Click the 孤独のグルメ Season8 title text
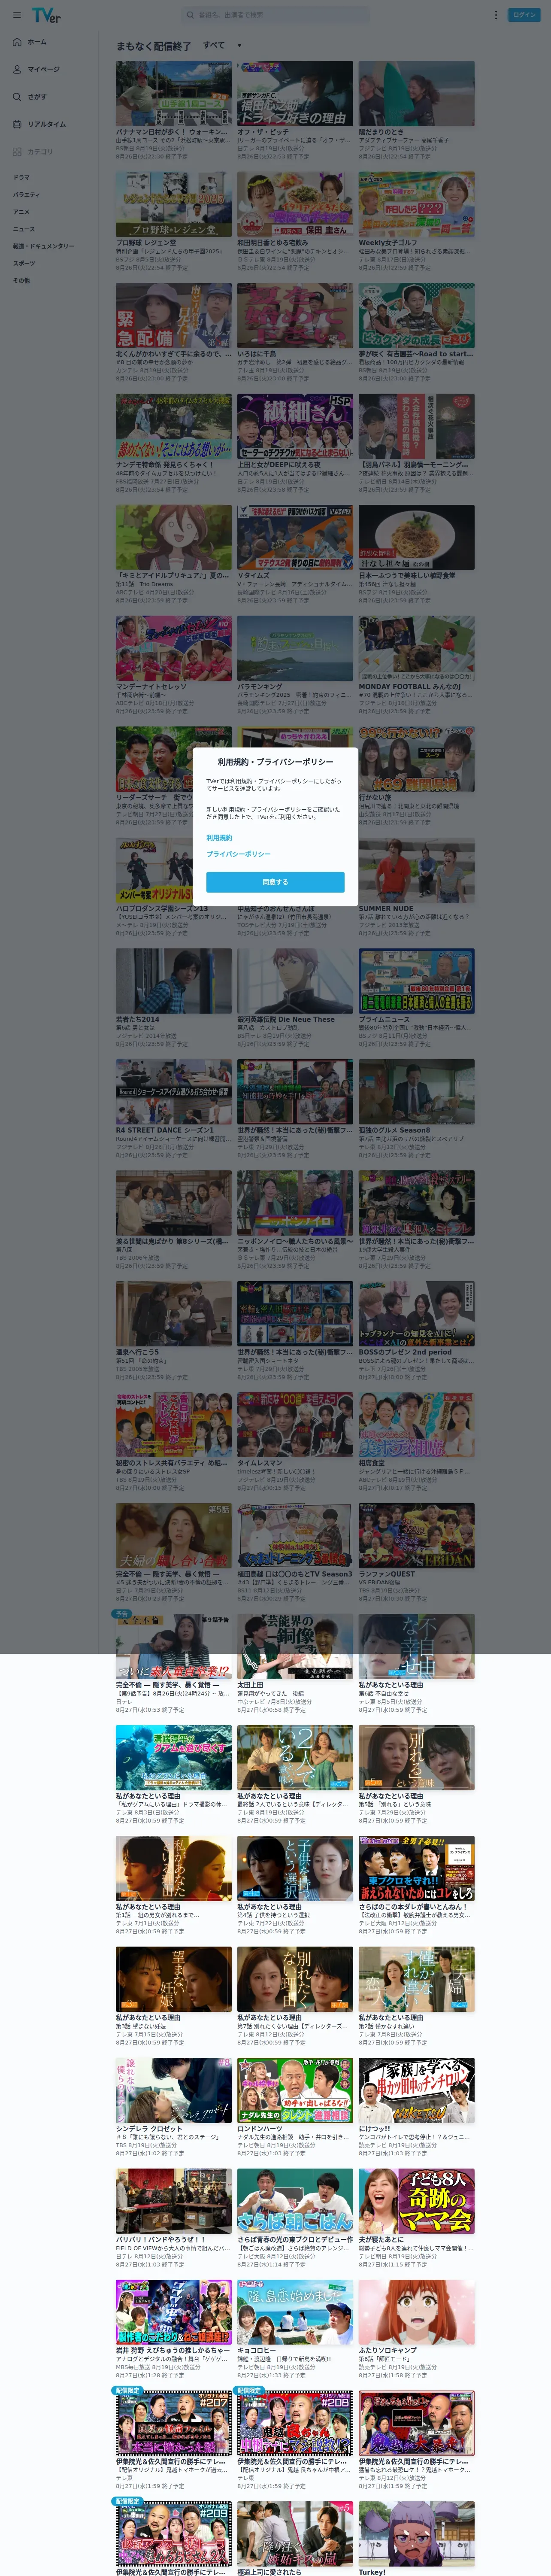 394,1131
